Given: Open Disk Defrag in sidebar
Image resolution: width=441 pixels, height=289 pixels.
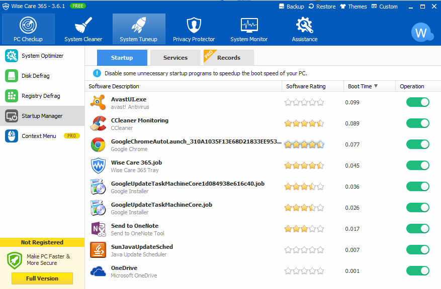Looking at the screenshot, I should coord(42,76).
